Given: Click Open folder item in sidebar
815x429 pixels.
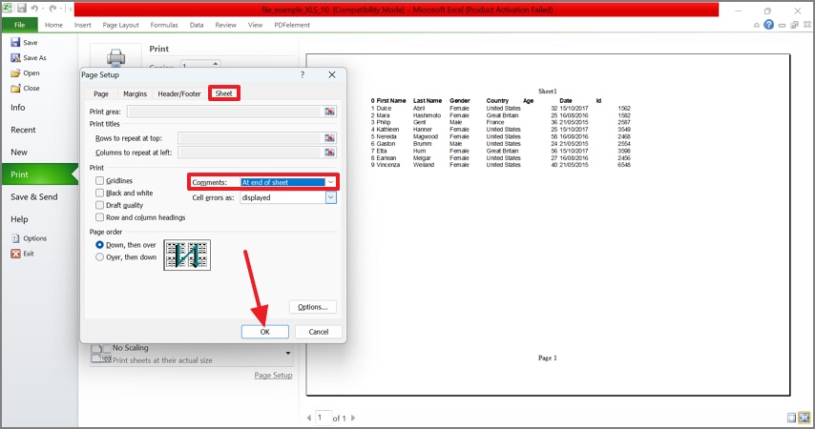Looking at the screenshot, I should [26, 73].
